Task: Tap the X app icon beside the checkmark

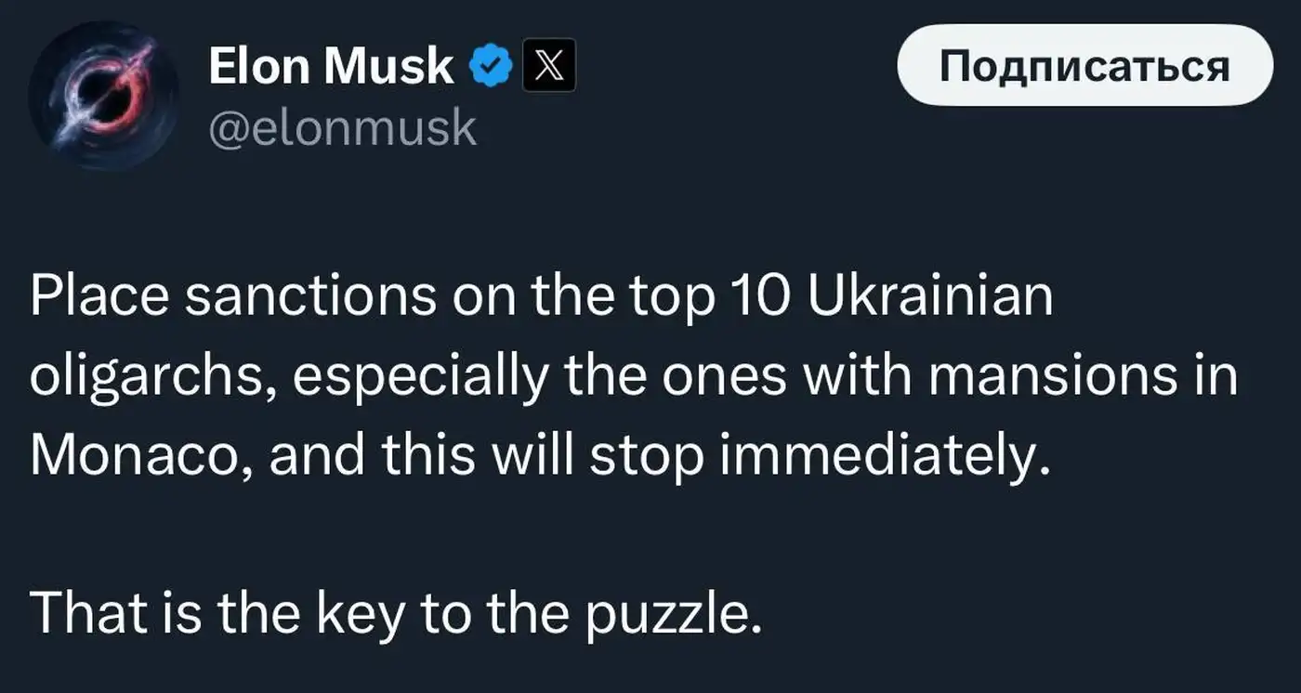Action: click(x=548, y=65)
